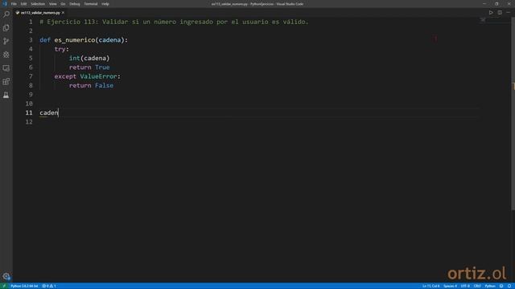Click 'return False' on line 8

[91, 86]
